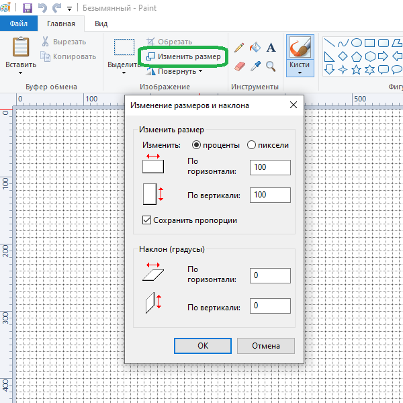The height and width of the screenshot is (403, 403).
Task: Click the Redo arrow in title bar
Action: [56, 8]
